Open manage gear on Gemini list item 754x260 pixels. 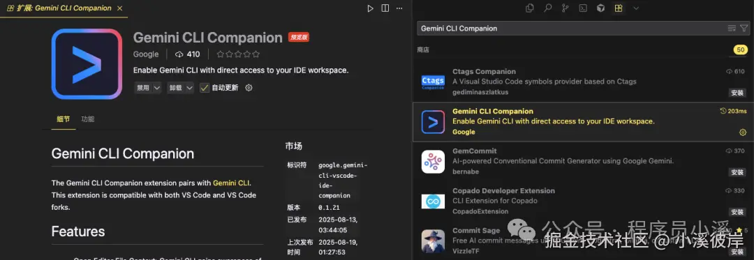(742, 132)
